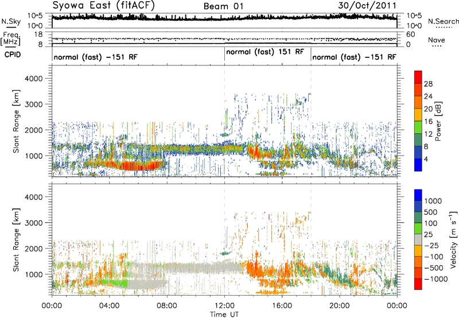The width and height of the screenshot is (459, 318).
Task: Click the '08:00' time axis tick label
Action: pos(167,306)
